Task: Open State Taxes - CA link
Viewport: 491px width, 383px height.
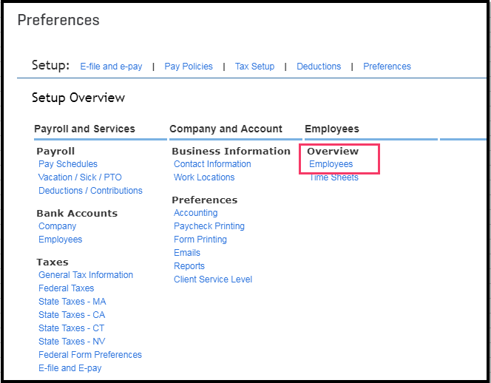Action: (x=72, y=315)
